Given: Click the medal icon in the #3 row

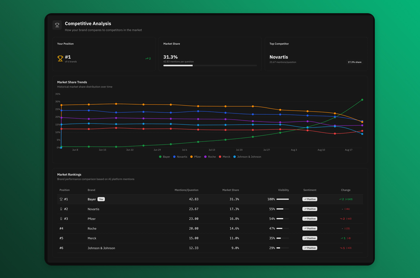Looking at the screenshot, I should pos(61,219).
